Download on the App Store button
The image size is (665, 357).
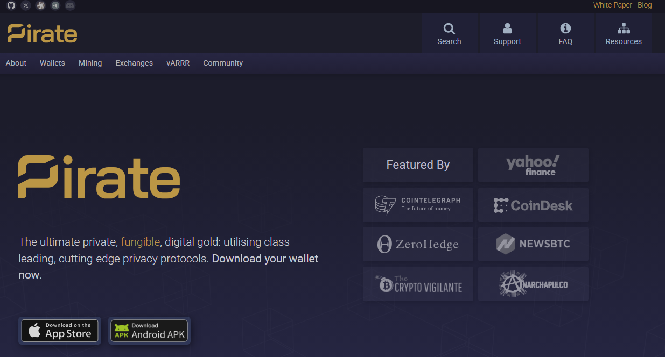point(60,331)
